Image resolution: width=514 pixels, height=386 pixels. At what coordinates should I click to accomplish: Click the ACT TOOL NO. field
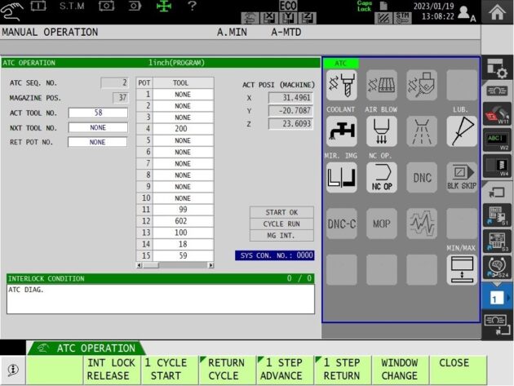coord(98,113)
